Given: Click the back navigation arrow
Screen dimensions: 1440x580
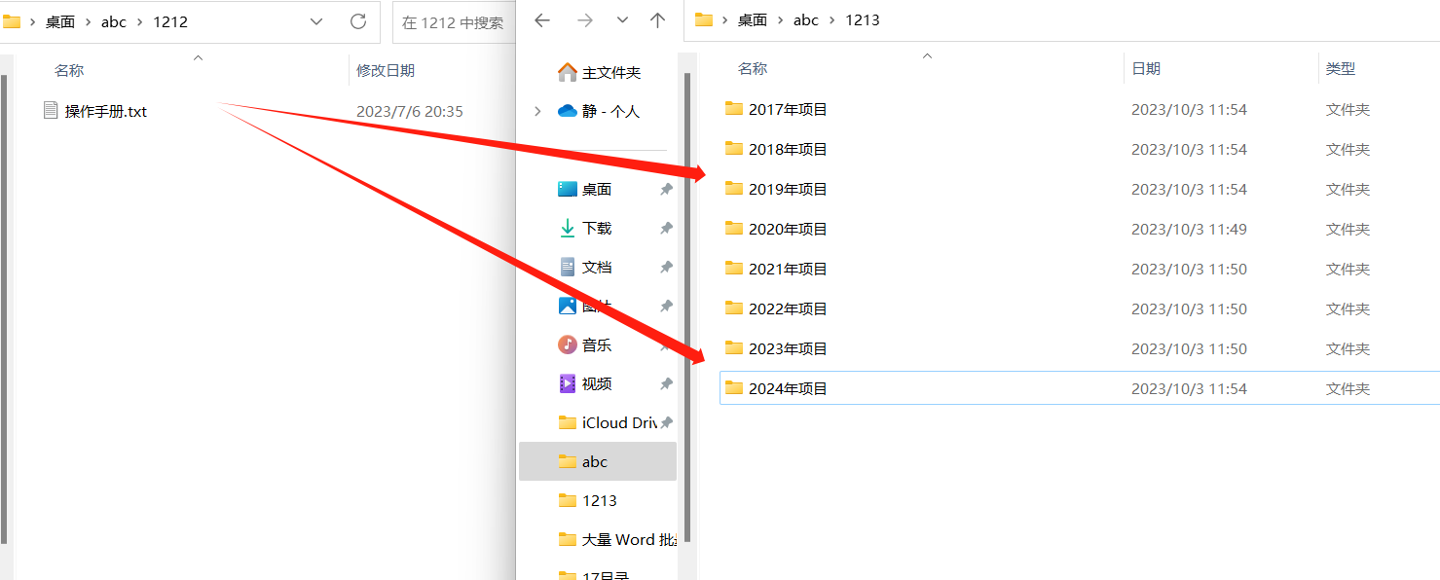Looking at the screenshot, I should (542, 19).
